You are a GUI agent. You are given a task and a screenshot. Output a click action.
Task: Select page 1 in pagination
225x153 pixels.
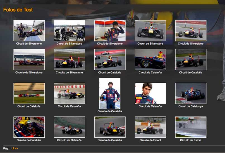tap(11, 149)
